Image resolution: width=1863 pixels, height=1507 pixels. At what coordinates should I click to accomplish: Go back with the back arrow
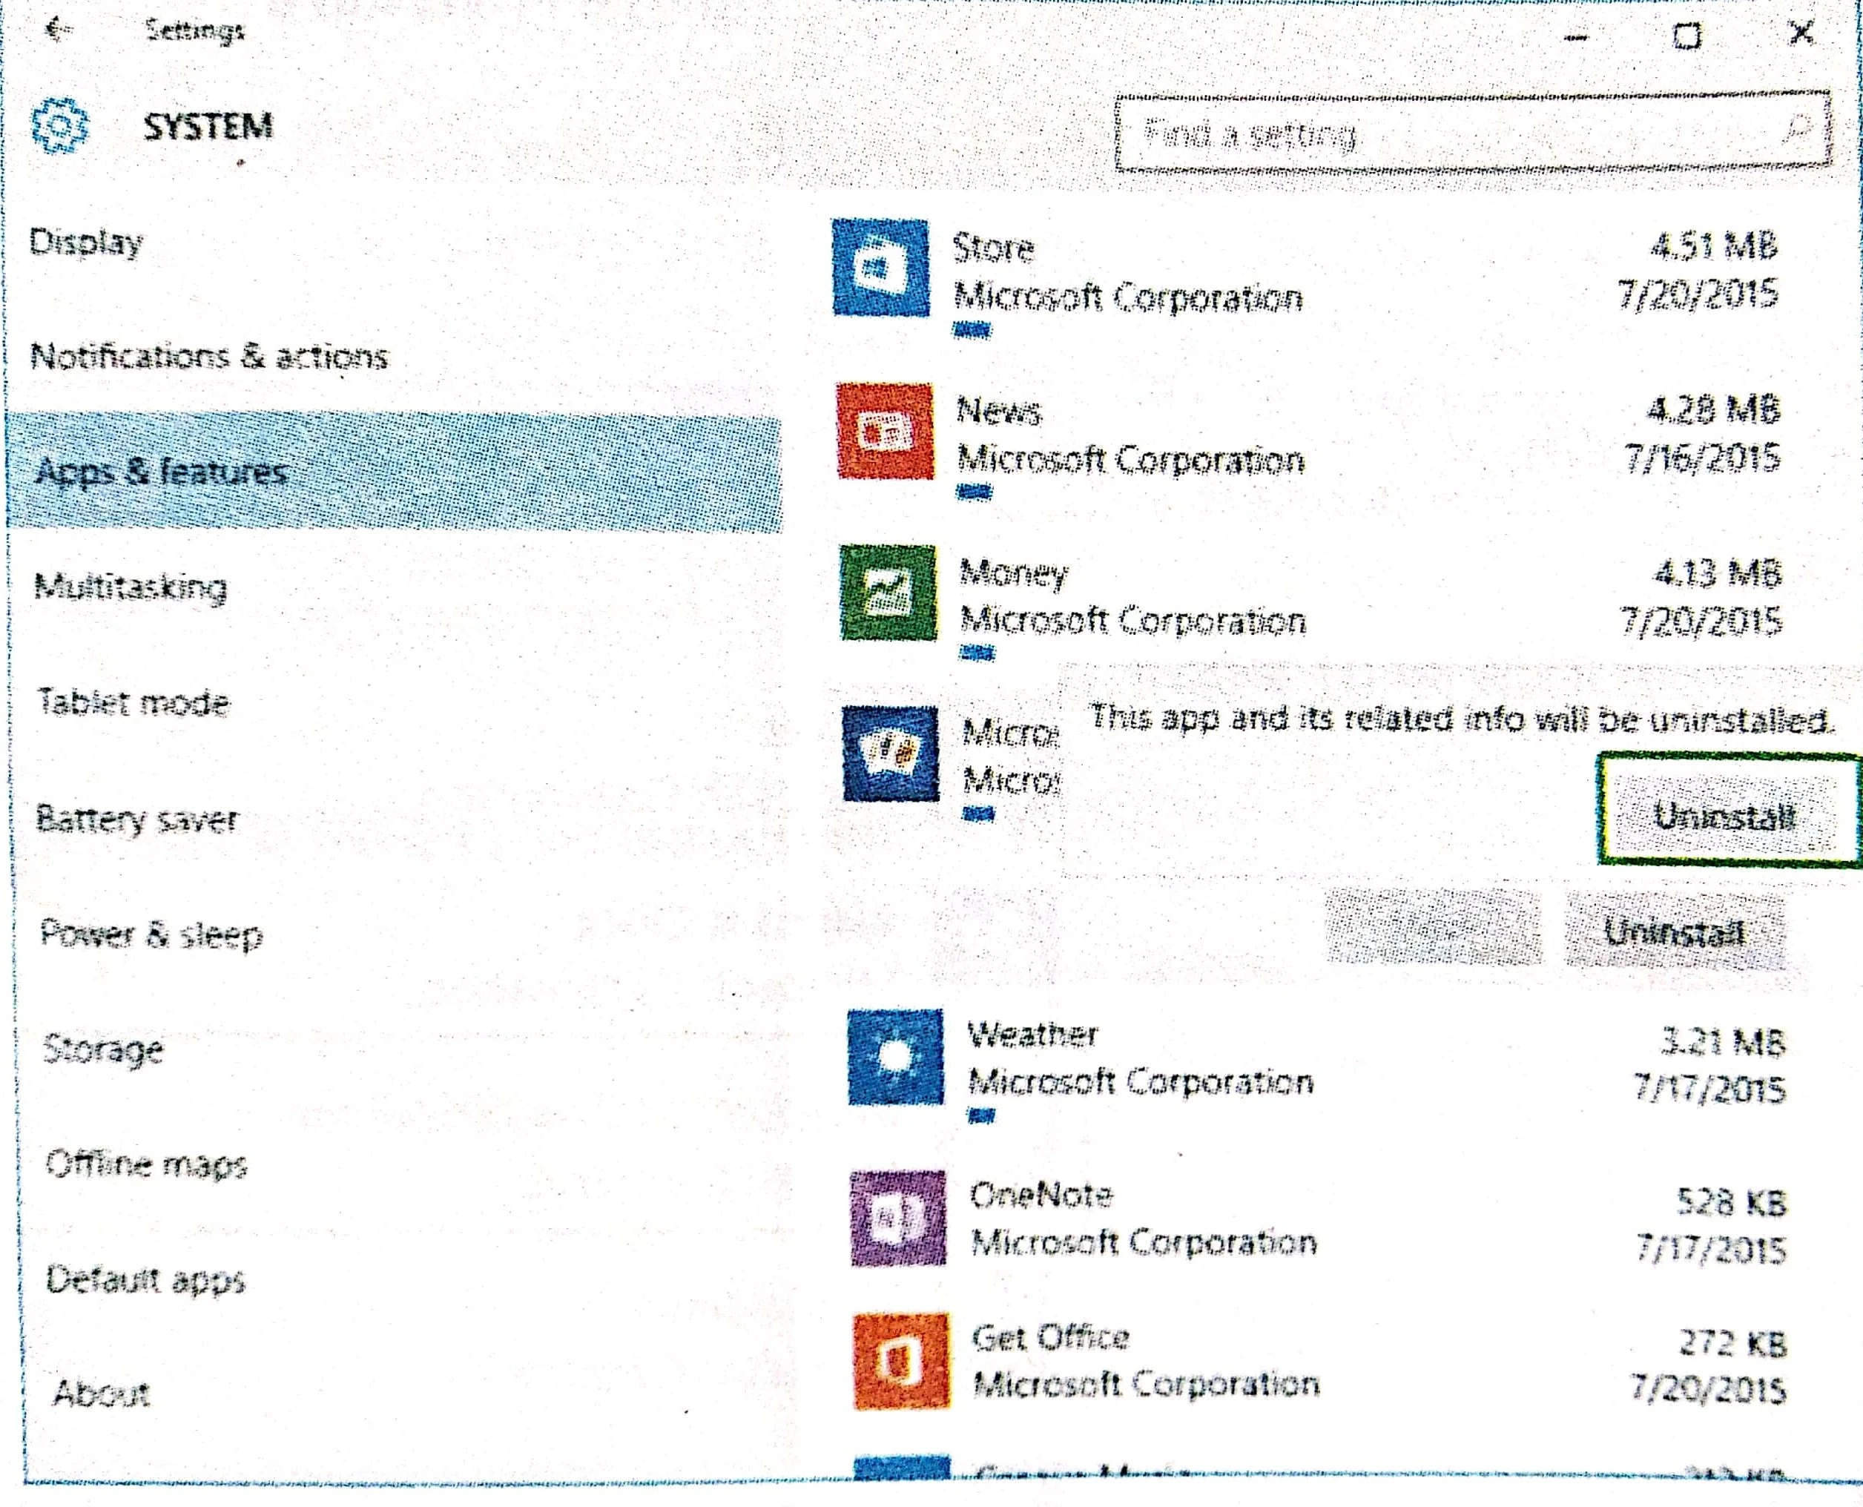tap(57, 30)
